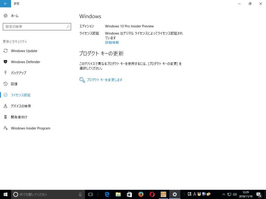The width and height of the screenshot is (266, 199).
Task: Select Find my device (デバイスの検索)
Action: coord(21,106)
